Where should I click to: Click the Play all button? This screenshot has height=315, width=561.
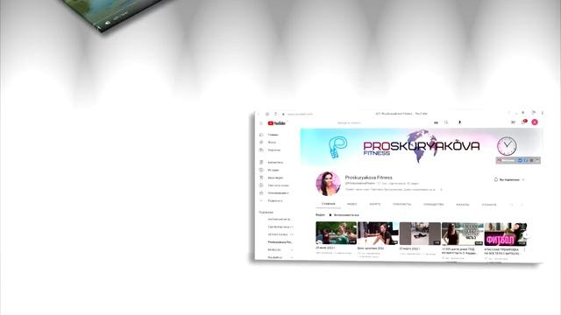coord(344,215)
